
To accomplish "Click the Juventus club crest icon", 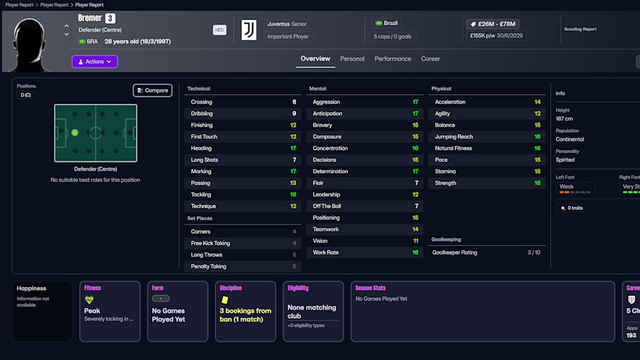I will 248,29.
